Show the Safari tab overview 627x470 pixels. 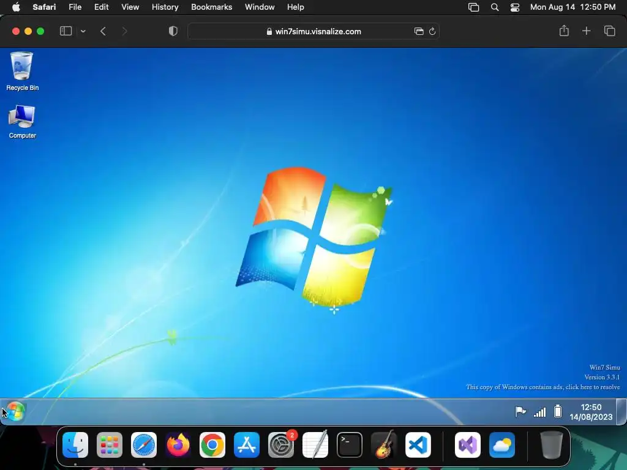[x=609, y=31]
